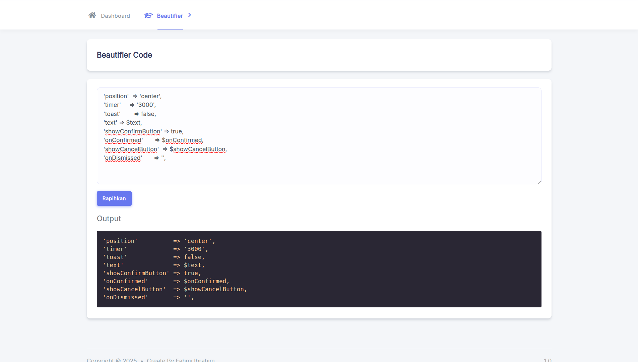The width and height of the screenshot is (638, 362).
Task: Open the Dashboard menu item
Action: [x=115, y=16]
